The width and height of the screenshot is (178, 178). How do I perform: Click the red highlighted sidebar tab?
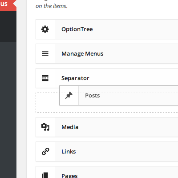(8, 5)
